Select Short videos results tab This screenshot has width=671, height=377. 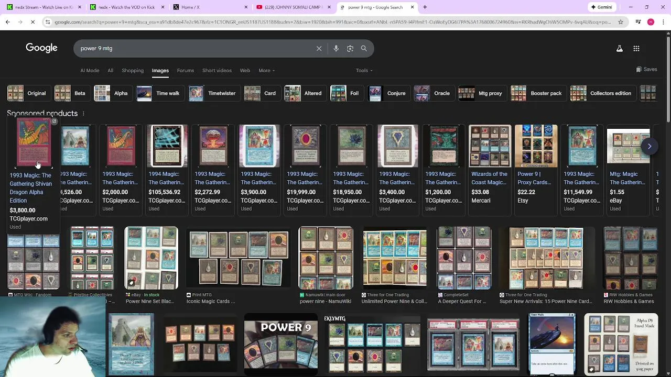pos(217,70)
